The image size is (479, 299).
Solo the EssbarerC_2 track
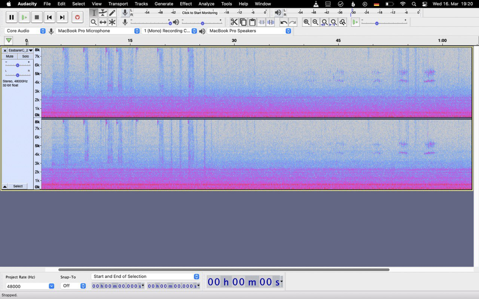[25, 56]
